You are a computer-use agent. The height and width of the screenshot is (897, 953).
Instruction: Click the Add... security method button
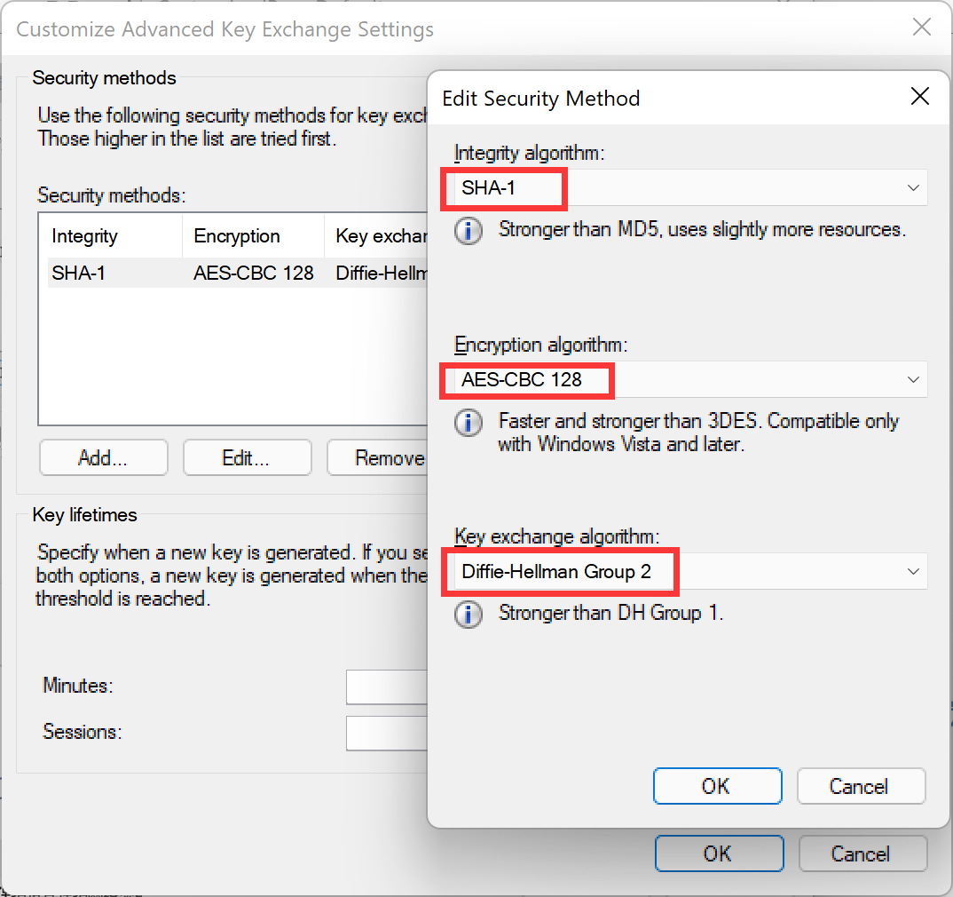[104, 458]
